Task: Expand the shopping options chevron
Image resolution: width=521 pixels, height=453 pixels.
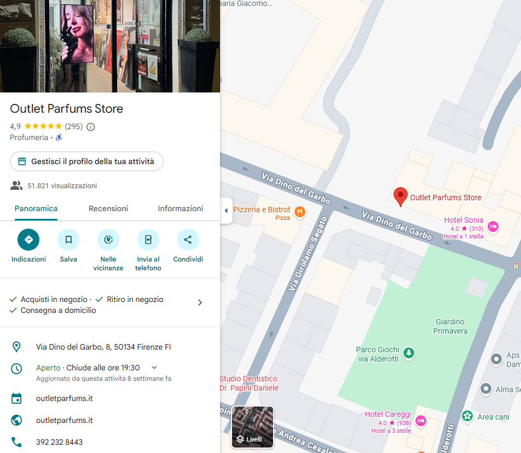Action: click(200, 303)
